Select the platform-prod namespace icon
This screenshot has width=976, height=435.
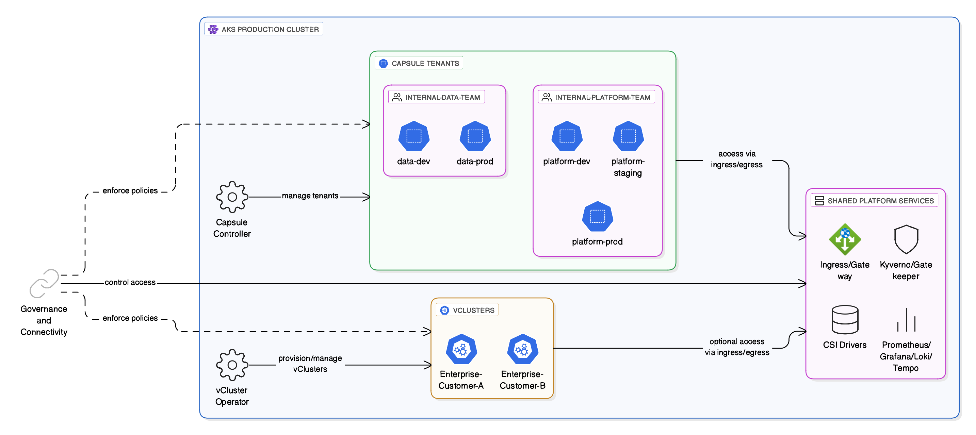pos(597,217)
